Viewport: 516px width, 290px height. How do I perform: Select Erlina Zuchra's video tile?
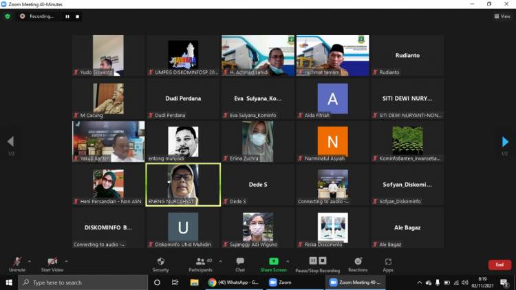coord(258,142)
